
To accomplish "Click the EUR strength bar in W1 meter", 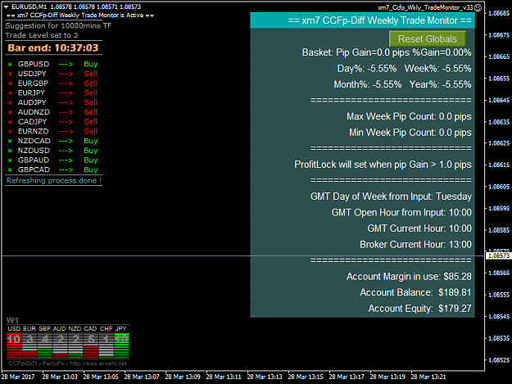I will click(29, 346).
